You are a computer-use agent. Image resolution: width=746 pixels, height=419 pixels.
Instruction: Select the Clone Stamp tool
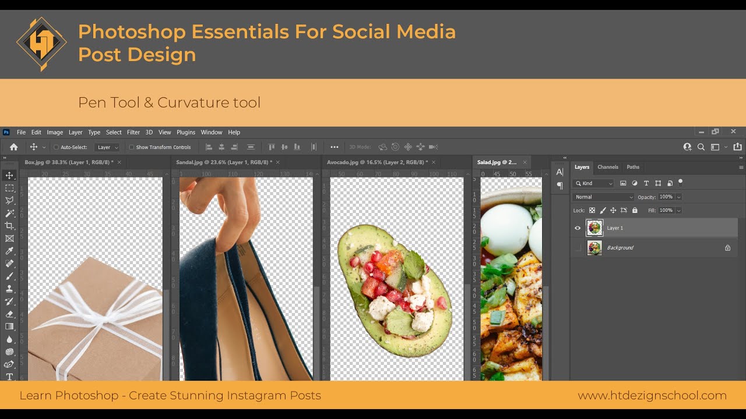point(9,289)
